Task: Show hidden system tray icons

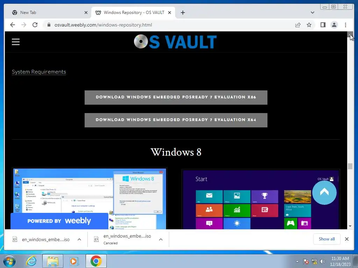Action: pos(297,261)
